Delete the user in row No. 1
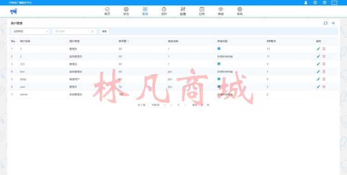This screenshot has height=175, width=347. [x=324, y=49]
